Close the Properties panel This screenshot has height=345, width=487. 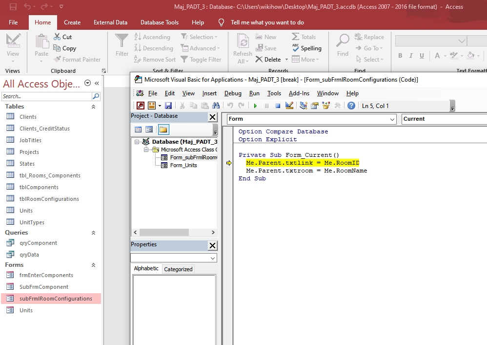pyautogui.click(x=212, y=245)
